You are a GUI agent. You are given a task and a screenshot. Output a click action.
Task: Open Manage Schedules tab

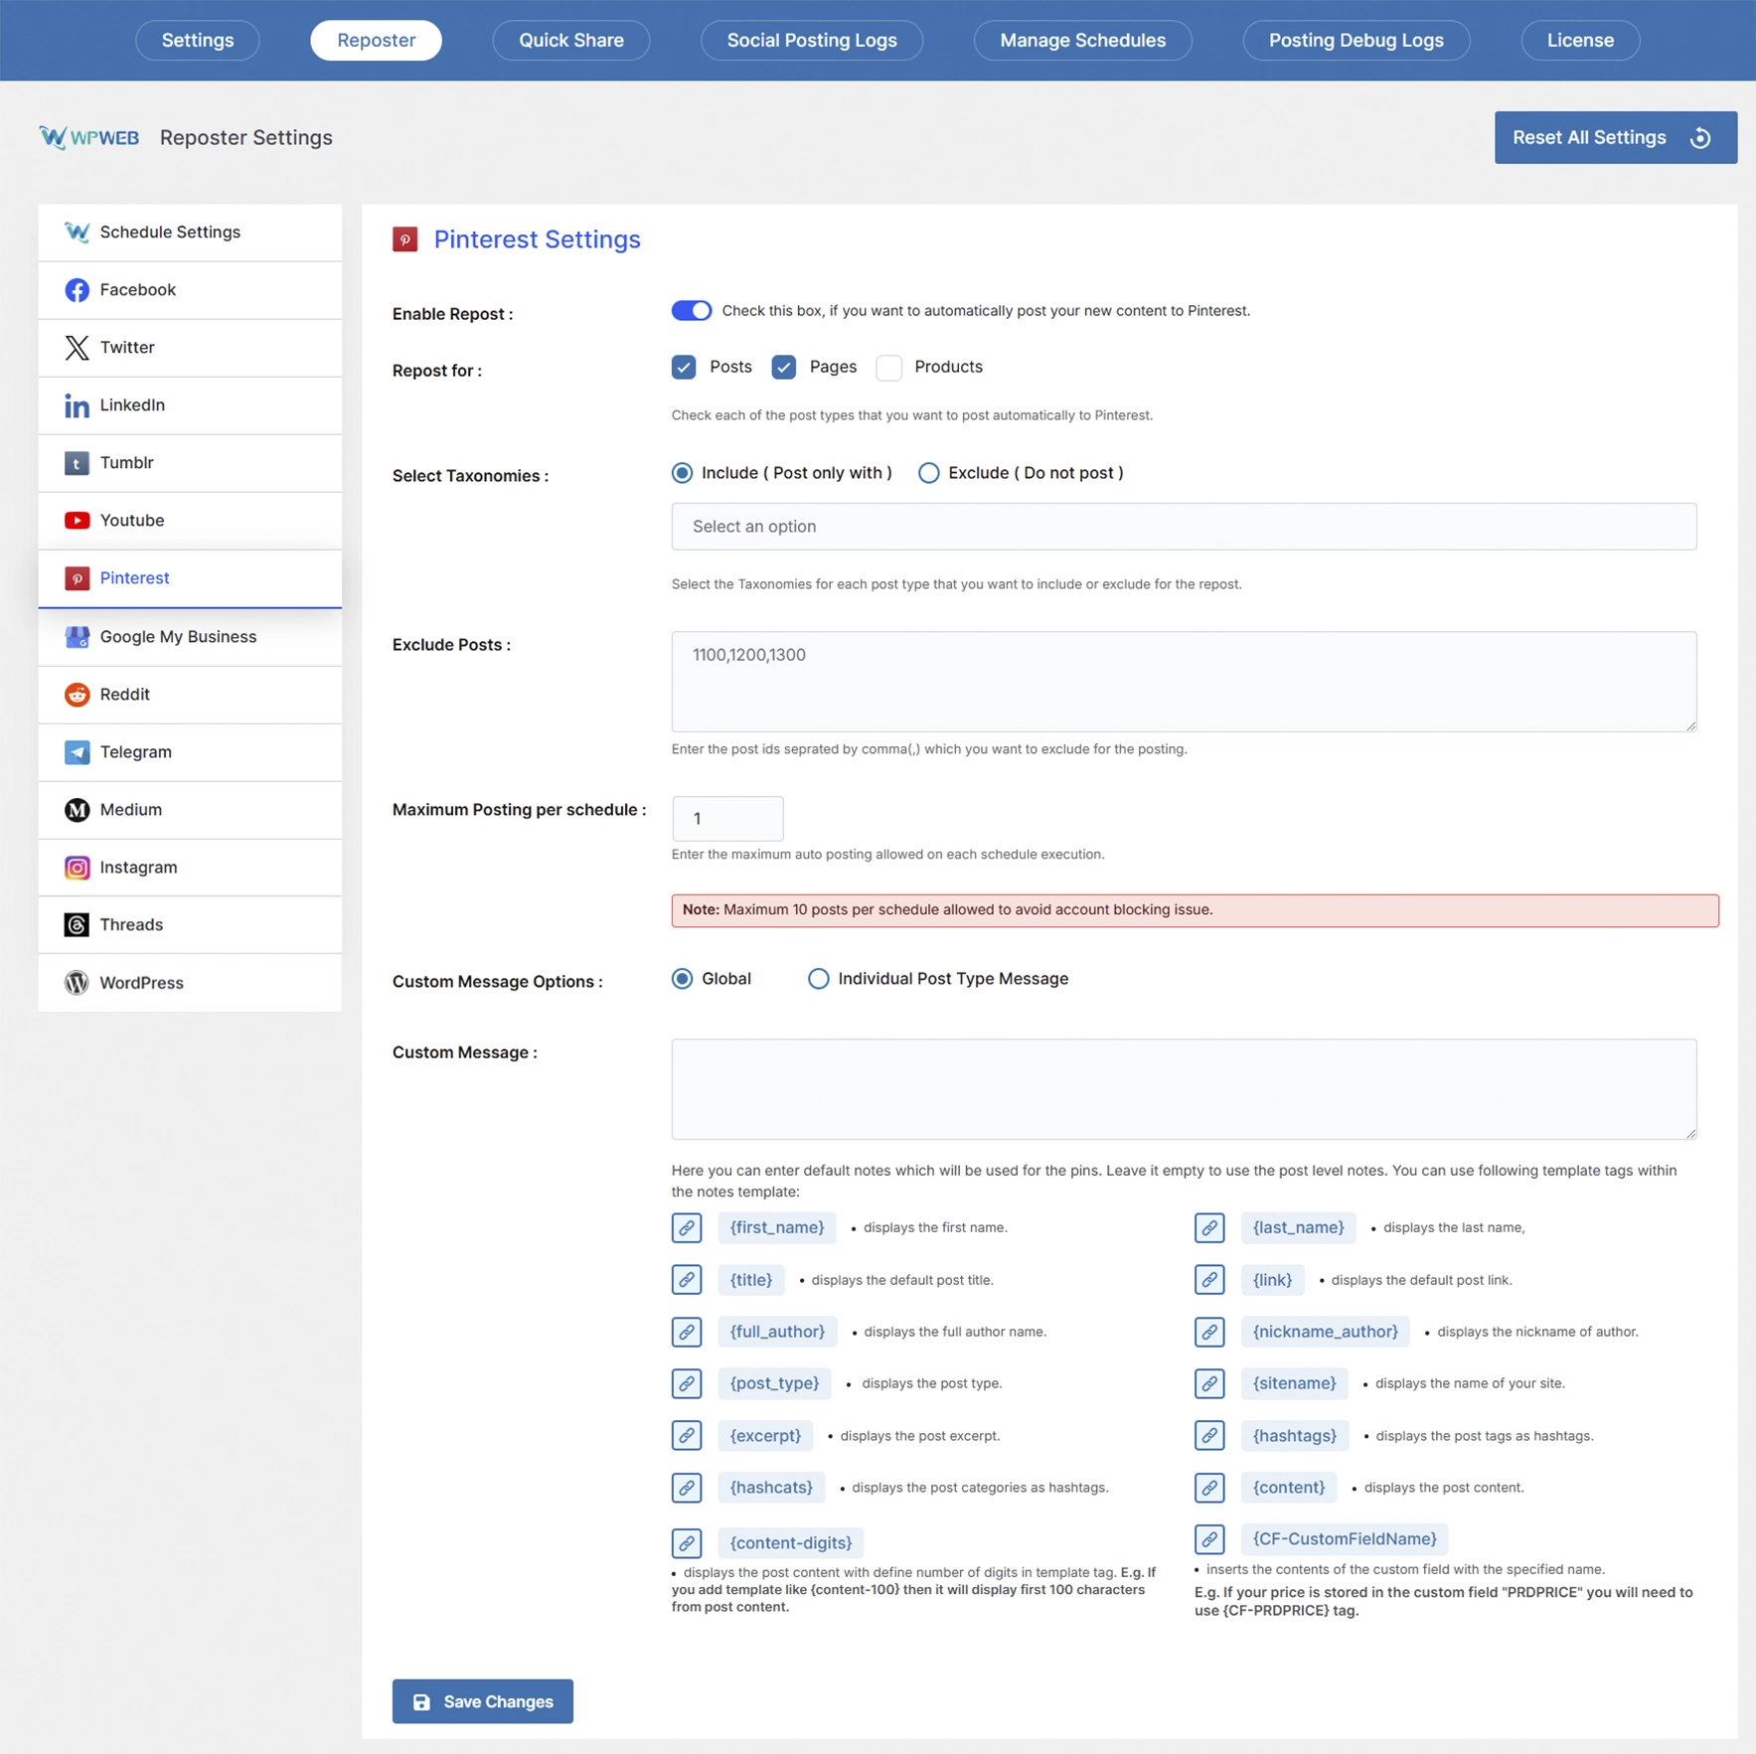coord(1083,41)
